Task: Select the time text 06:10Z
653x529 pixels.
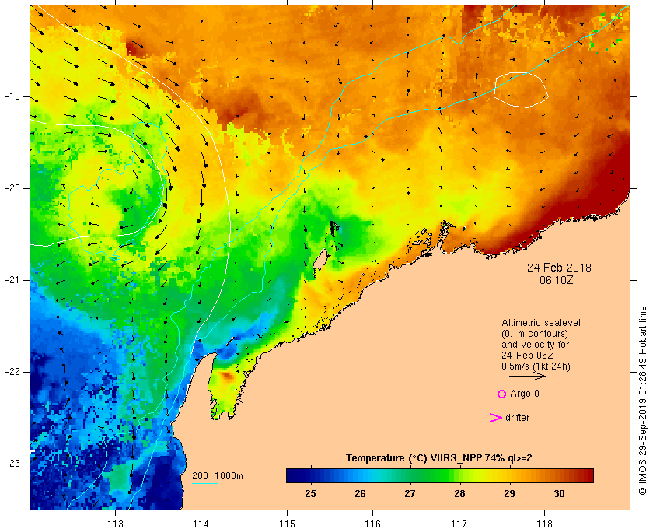Action: coord(557,280)
